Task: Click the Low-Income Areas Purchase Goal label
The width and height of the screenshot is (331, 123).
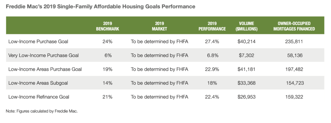Action: [45, 69]
